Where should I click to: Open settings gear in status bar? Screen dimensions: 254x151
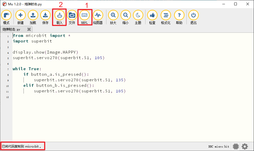coord(245,146)
